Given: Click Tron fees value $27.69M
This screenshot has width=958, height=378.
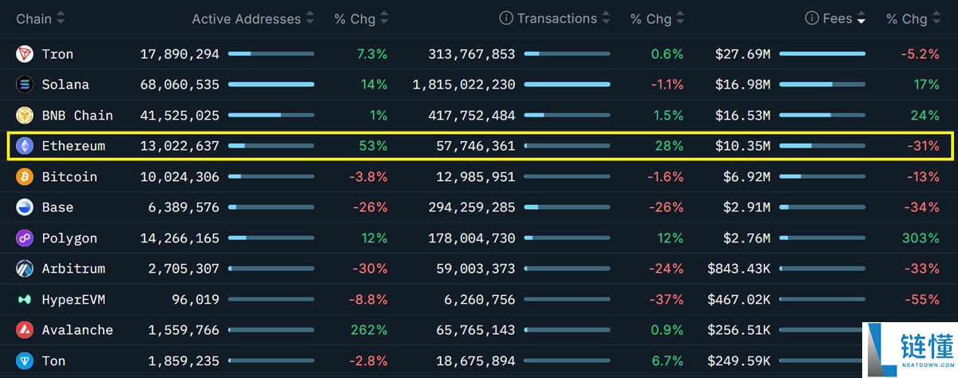Looking at the screenshot, I should 743,54.
